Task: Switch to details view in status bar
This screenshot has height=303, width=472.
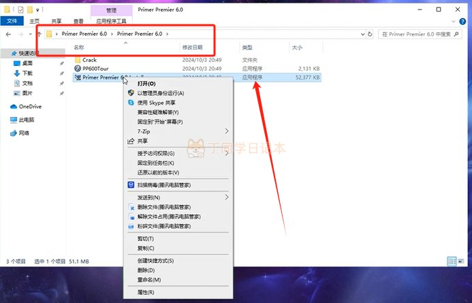Action: tap(452, 262)
